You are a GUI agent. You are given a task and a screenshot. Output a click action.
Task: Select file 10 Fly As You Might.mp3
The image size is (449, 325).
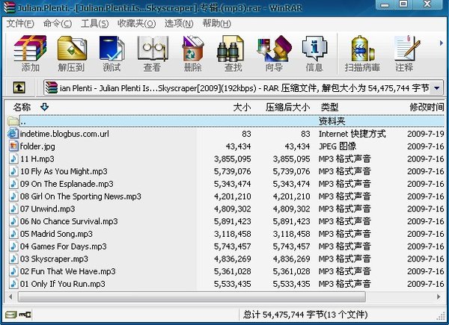[64, 172]
